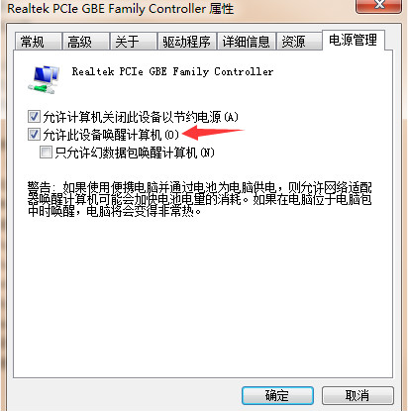This screenshot has height=411, width=408.
Task: Click the 取消 button
Action: click(x=357, y=395)
